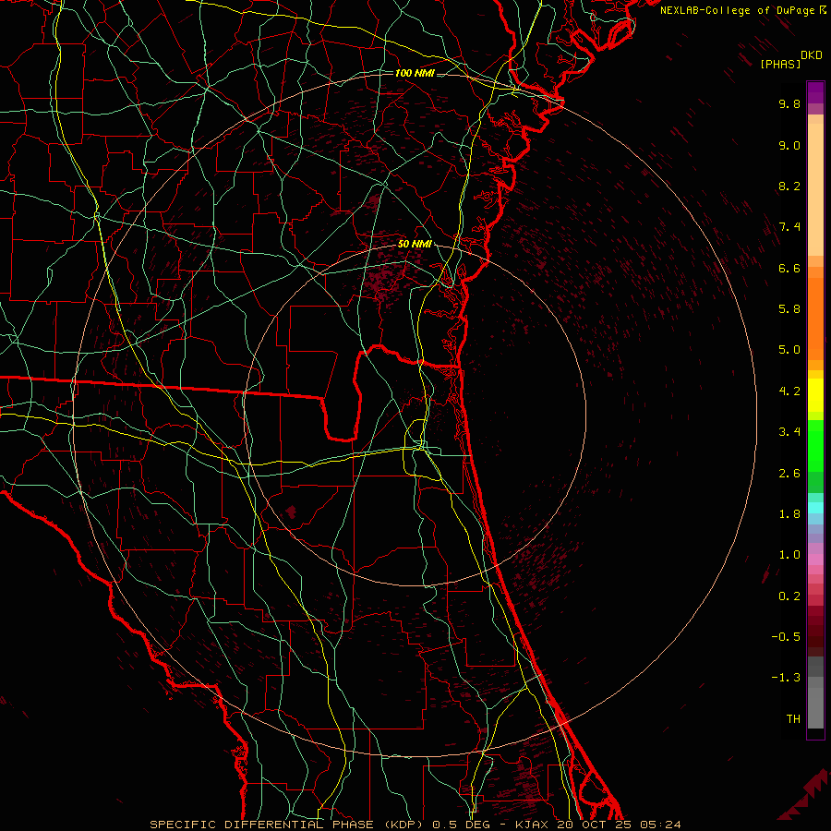Click the 9.8 value on color scale

789,103
